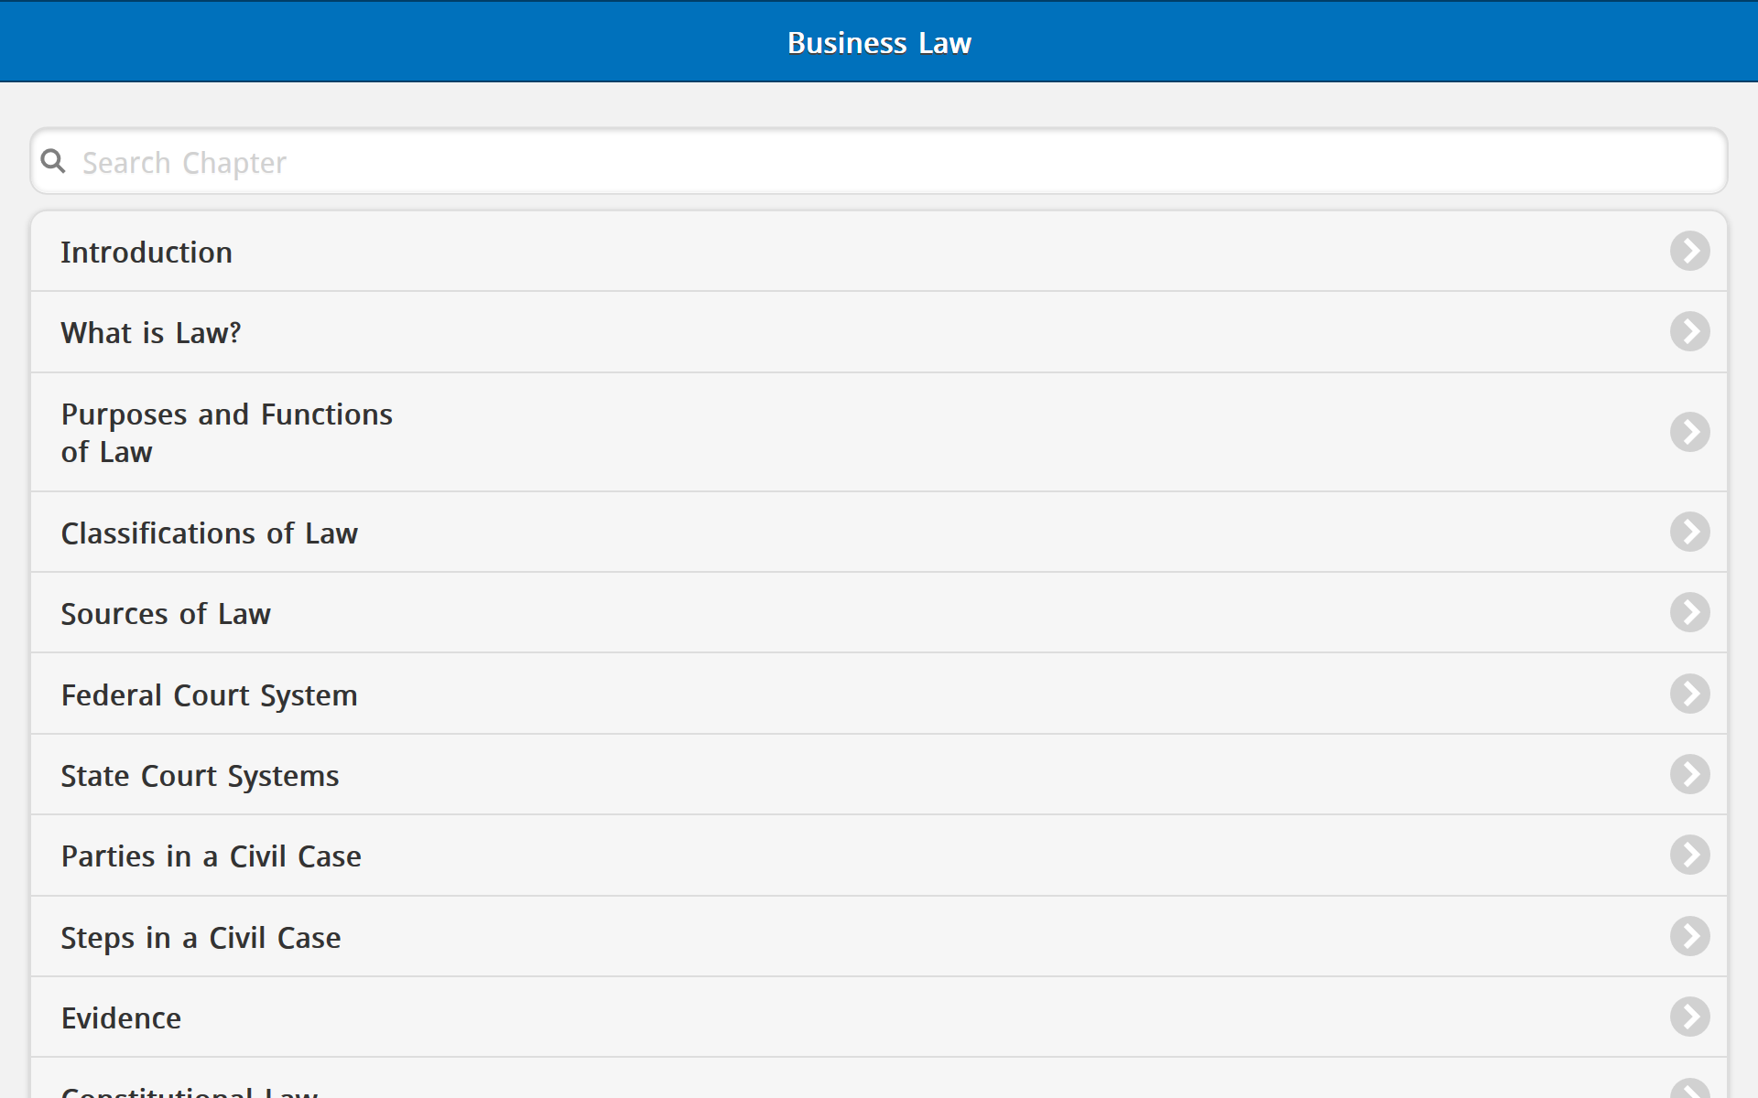The width and height of the screenshot is (1758, 1098).
Task: Expand Parties in a Civil Case arrow
Action: click(x=1689, y=855)
